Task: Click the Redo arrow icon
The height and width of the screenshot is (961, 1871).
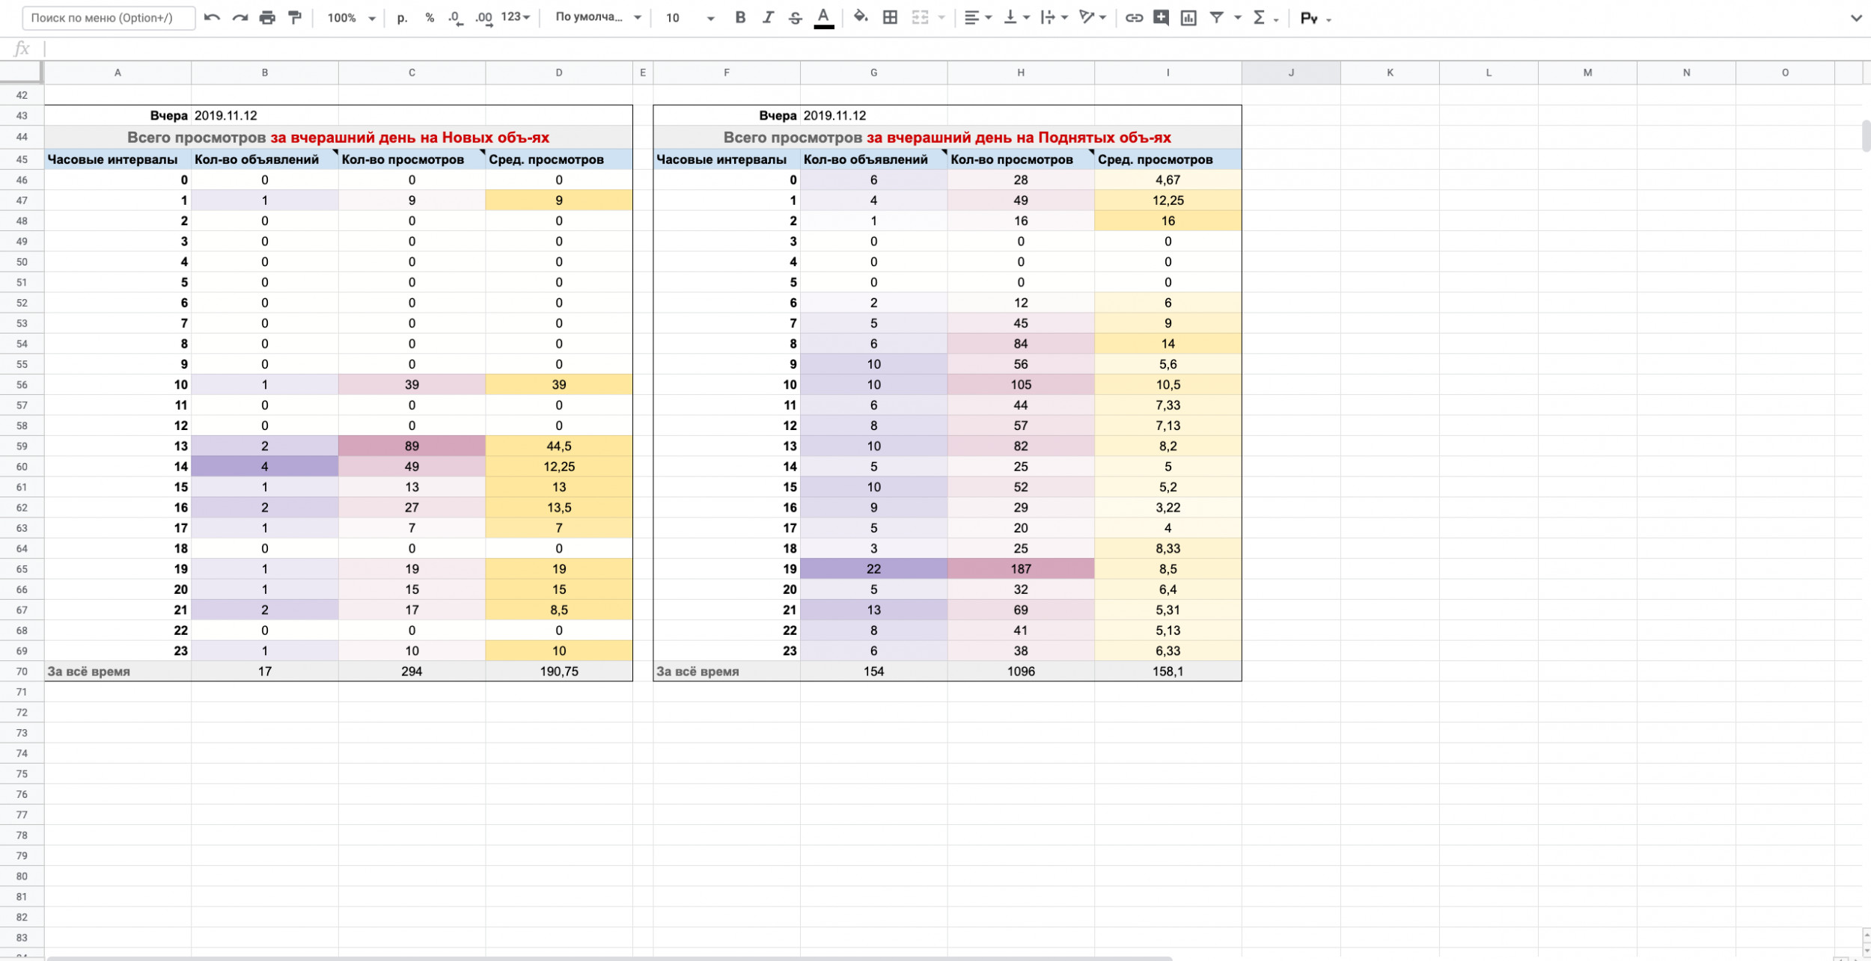Action: click(239, 17)
